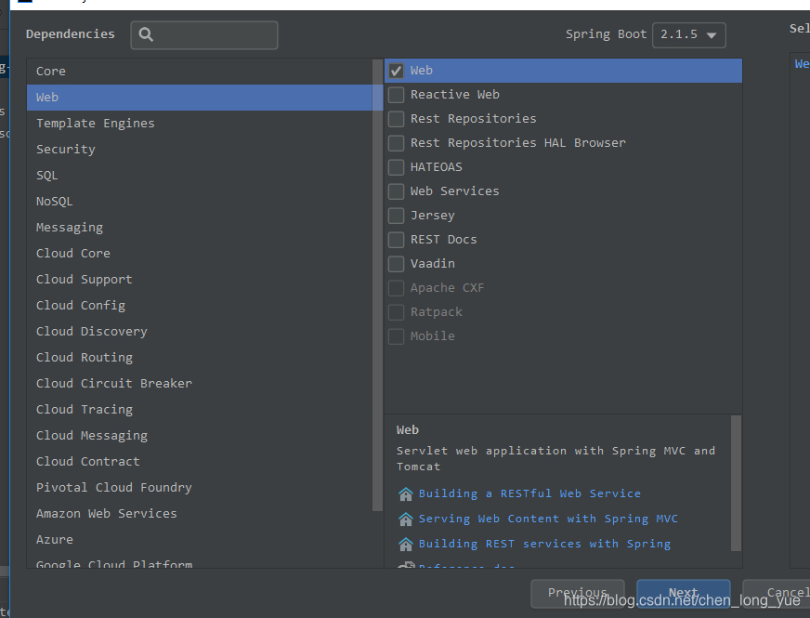Image resolution: width=810 pixels, height=618 pixels.
Task: Select the Messaging category
Action: point(201,228)
